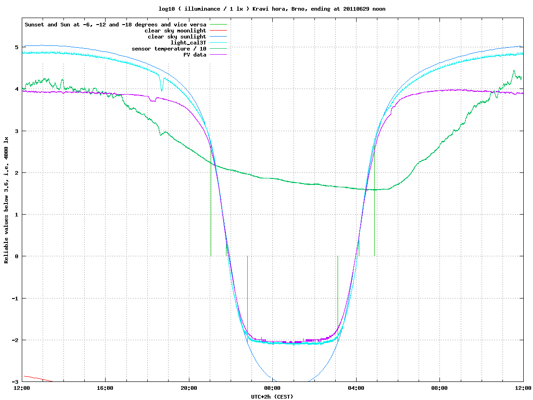533x400 pixels.
Task: Click the red moonlight curve at bottom left
Action: (38, 379)
